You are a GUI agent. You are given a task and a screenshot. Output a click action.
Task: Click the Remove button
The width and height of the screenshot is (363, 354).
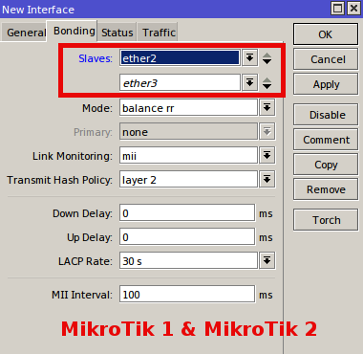pyautogui.click(x=326, y=189)
